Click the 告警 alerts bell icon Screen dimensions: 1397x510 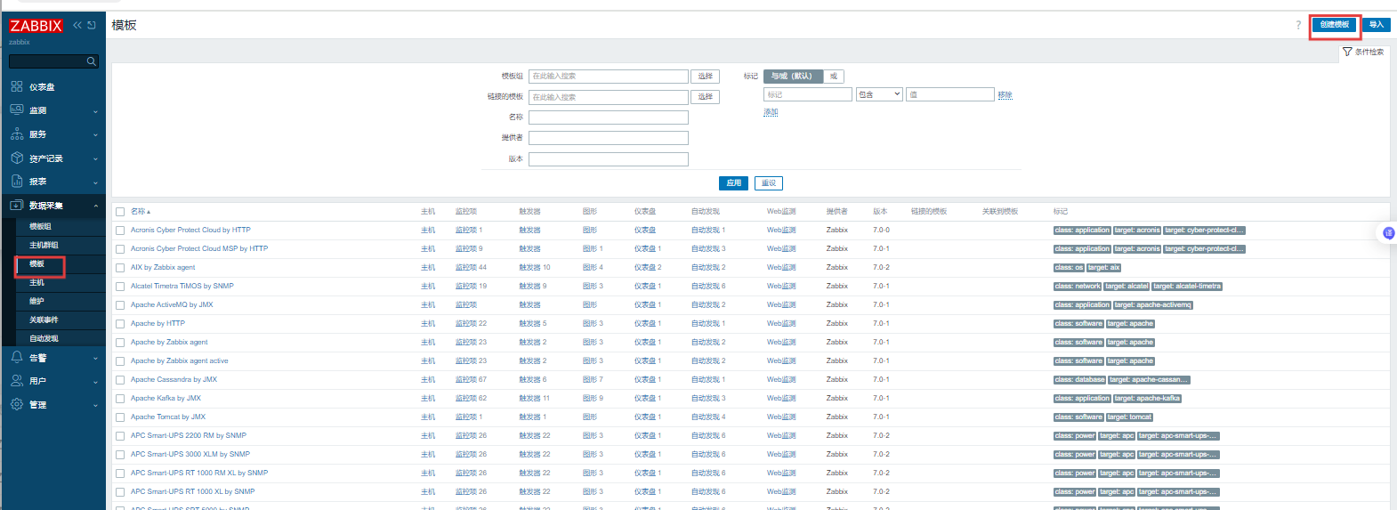coord(17,357)
